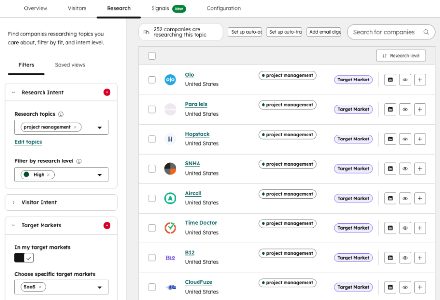Toggle watch eye for Parallels
Viewport: 440px width, 300px height.
405,110
